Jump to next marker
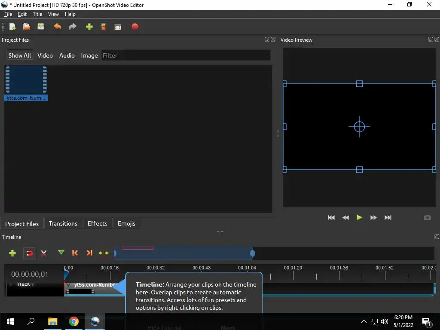The height and width of the screenshot is (330, 440). [89, 253]
